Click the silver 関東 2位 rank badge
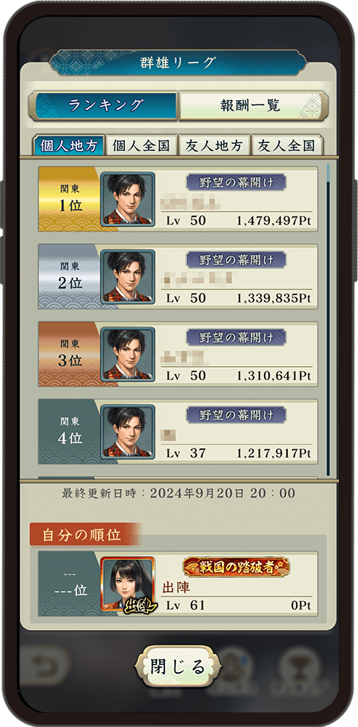Screen dimensions: 358x727 (70, 277)
